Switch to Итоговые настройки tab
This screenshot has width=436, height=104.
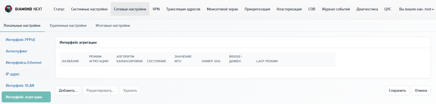click(113, 25)
